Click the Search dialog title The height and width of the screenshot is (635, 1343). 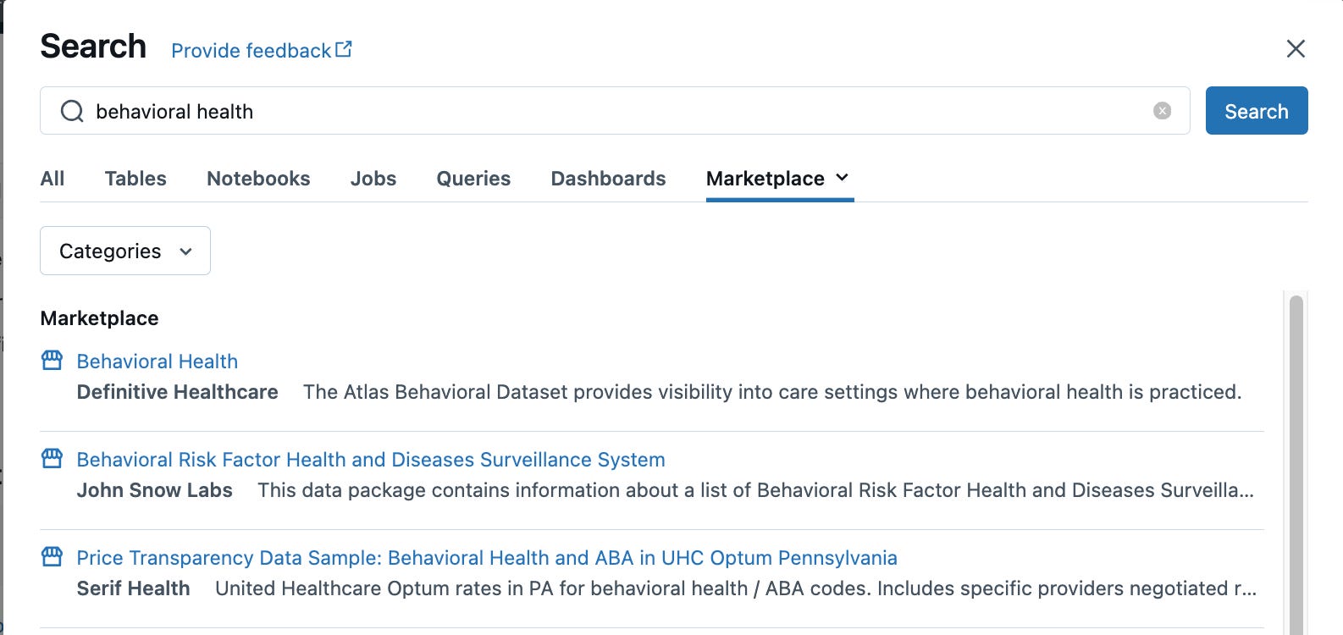tap(93, 47)
